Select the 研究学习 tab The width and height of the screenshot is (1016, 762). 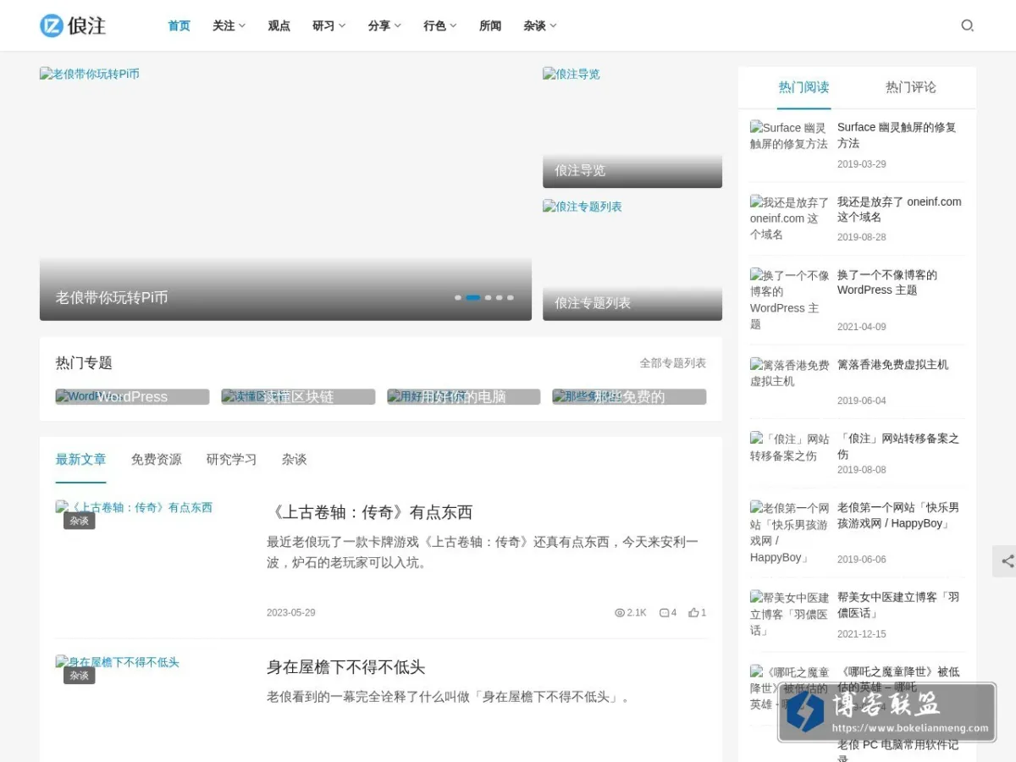[x=232, y=460]
